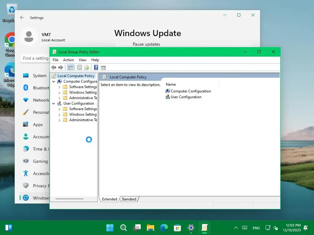Image resolution: width=314 pixels, height=235 pixels.
Task: Open Microsoft Edge from taskbar
Action: [x=164, y=228]
